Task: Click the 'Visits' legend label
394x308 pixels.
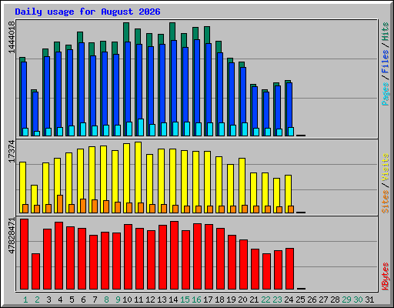Action: click(385, 168)
